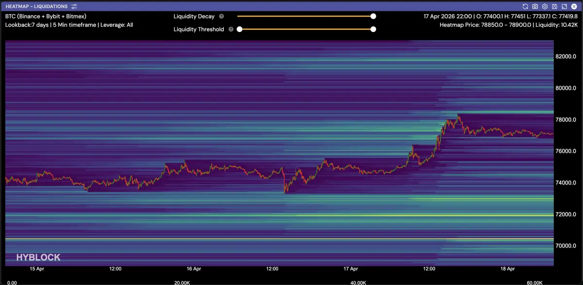Click the Liquidity Decay slider handle
This screenshot has width=583, height=285.
click(x=373, y=17)
